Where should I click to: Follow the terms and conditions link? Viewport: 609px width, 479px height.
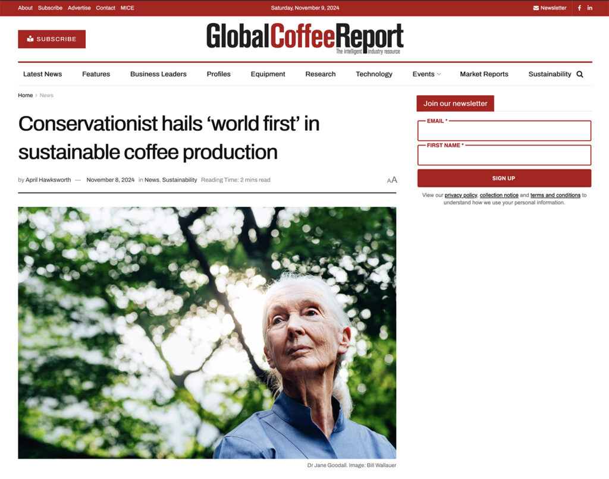point(555,195)
